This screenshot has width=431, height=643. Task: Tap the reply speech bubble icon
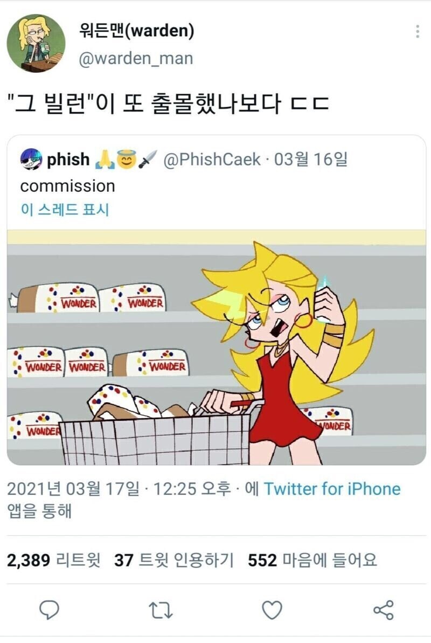pos(49,610)
